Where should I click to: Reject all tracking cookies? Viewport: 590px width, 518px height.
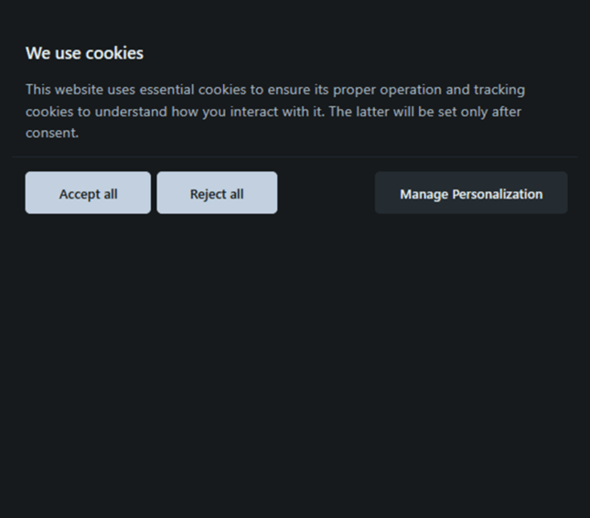coord(217,193)
